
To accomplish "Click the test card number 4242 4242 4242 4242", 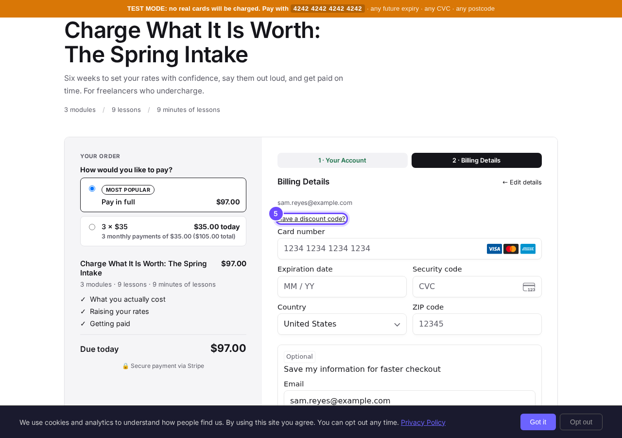I will [328, 8].
